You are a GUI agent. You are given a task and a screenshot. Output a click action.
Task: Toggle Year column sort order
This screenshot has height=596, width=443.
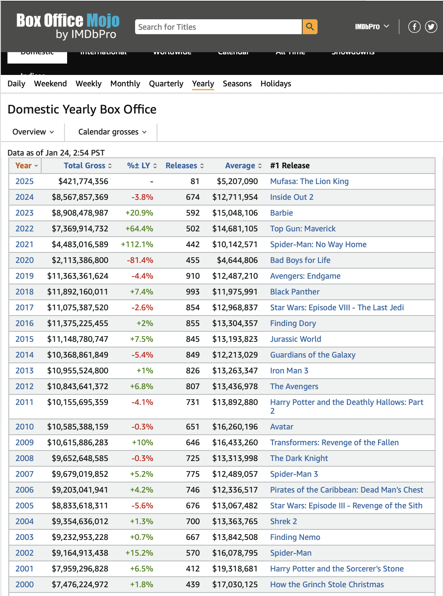point(26,166)
